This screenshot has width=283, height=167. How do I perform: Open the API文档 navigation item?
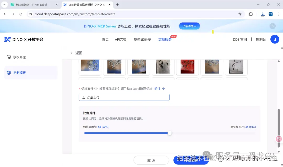point(121,39)
